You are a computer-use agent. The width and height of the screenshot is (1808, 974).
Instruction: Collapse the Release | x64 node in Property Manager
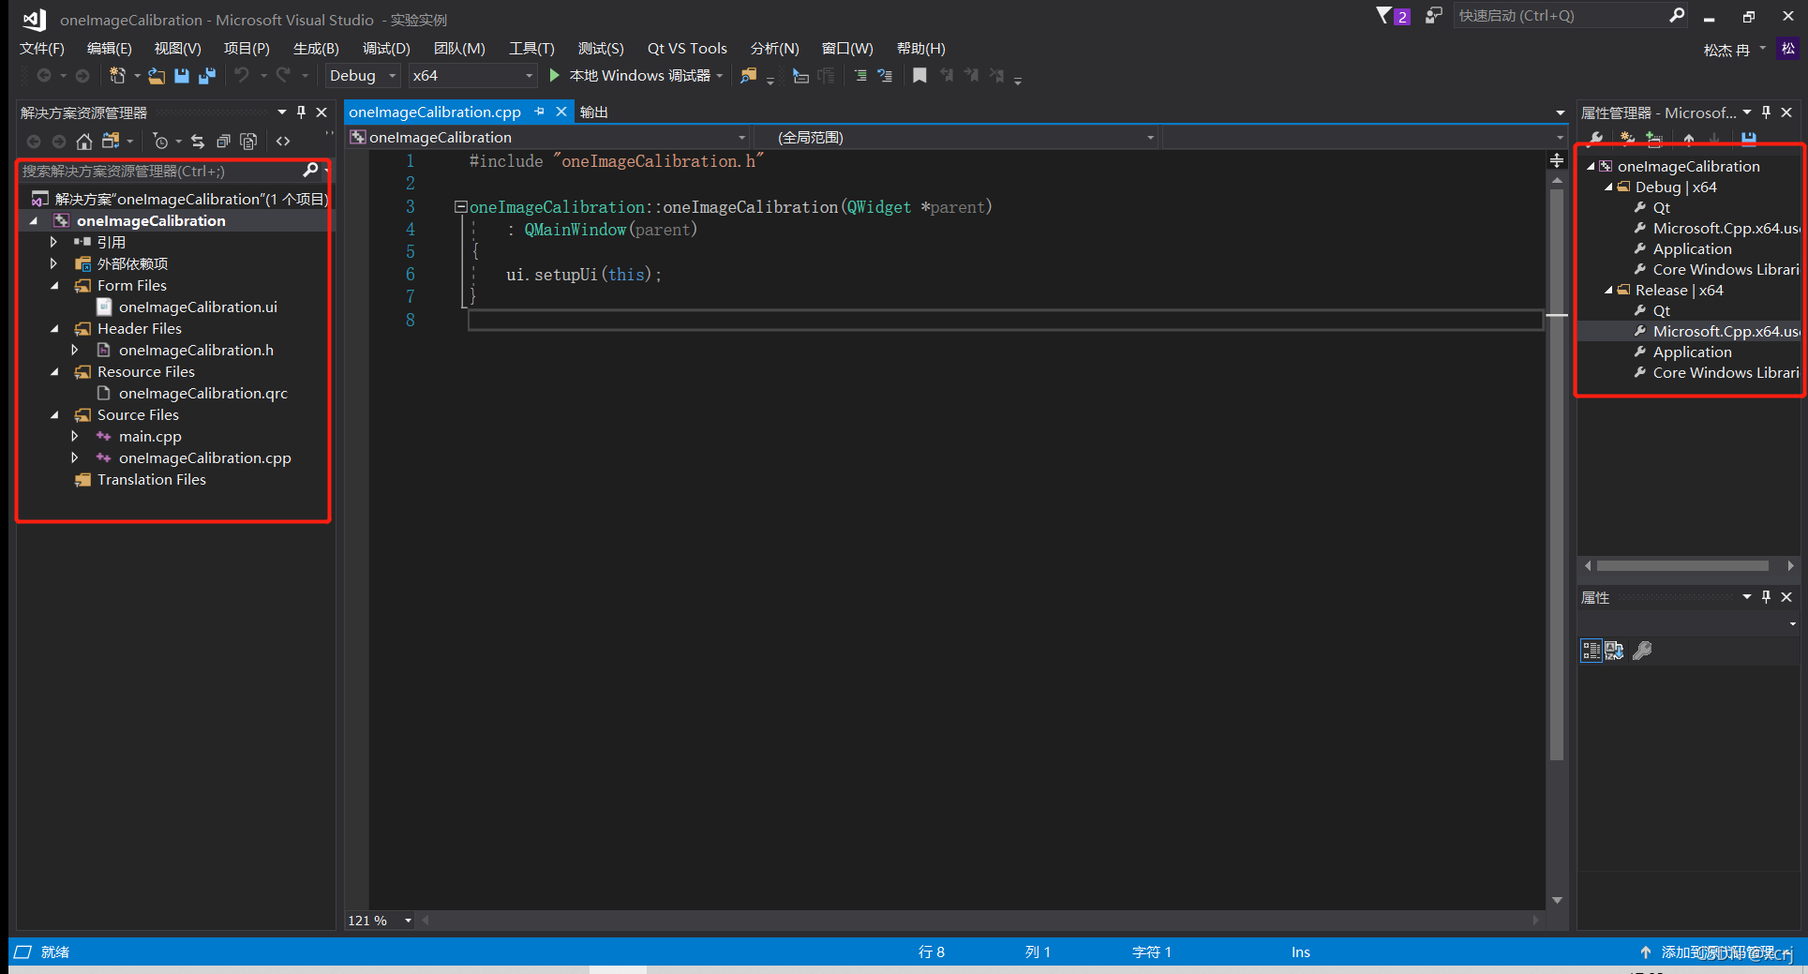click(1608, 291)
